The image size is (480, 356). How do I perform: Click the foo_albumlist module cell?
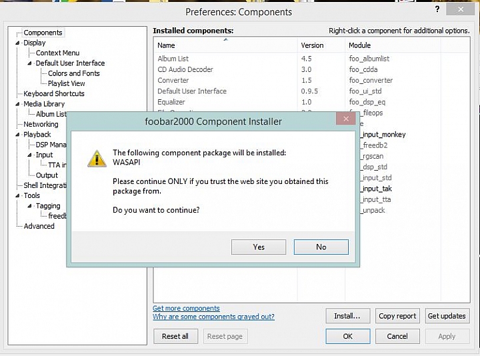[x=369, y=59]
